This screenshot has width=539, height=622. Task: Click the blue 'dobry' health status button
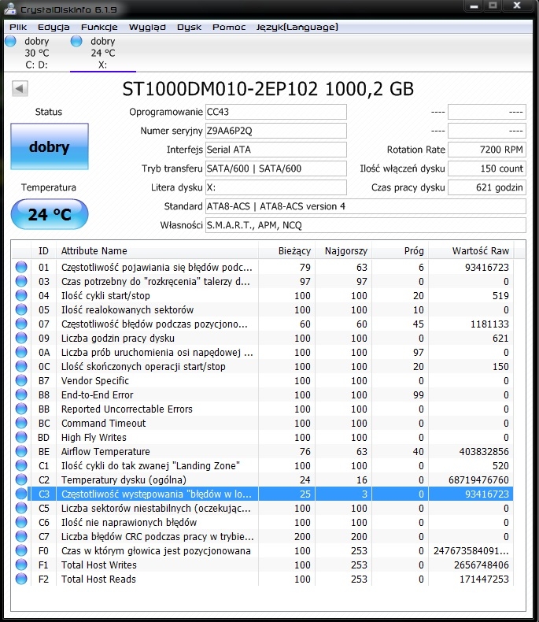pos(50,146)
